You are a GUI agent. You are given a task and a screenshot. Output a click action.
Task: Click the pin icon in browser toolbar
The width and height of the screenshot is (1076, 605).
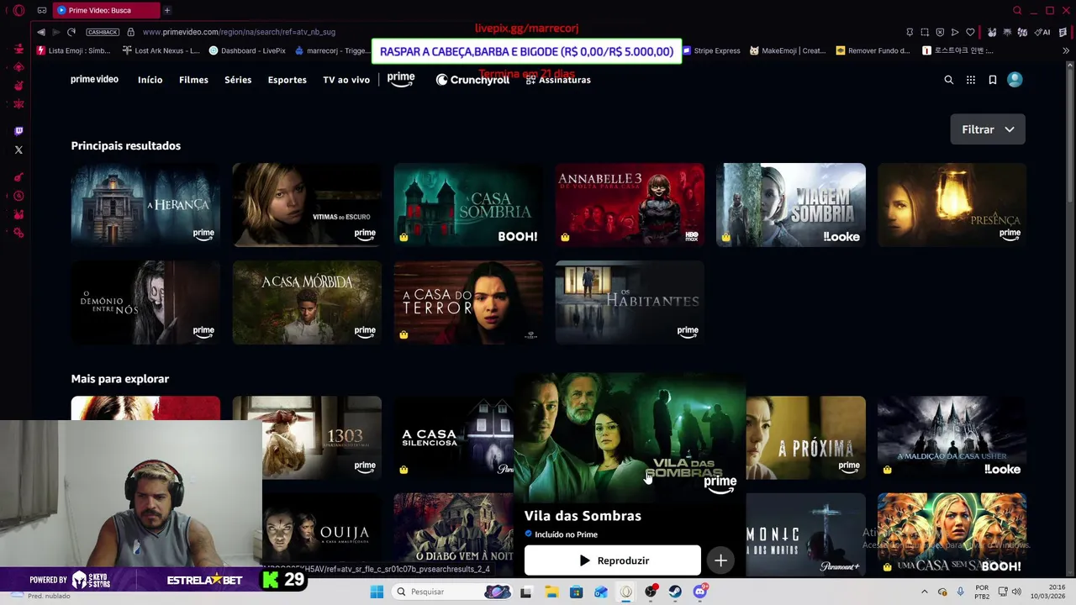pos(910,32)
